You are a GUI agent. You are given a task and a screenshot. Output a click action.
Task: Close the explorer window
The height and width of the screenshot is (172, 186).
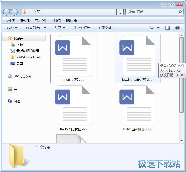[179, 5]
